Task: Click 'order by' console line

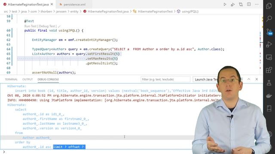Action: click(x=22, y=142)
